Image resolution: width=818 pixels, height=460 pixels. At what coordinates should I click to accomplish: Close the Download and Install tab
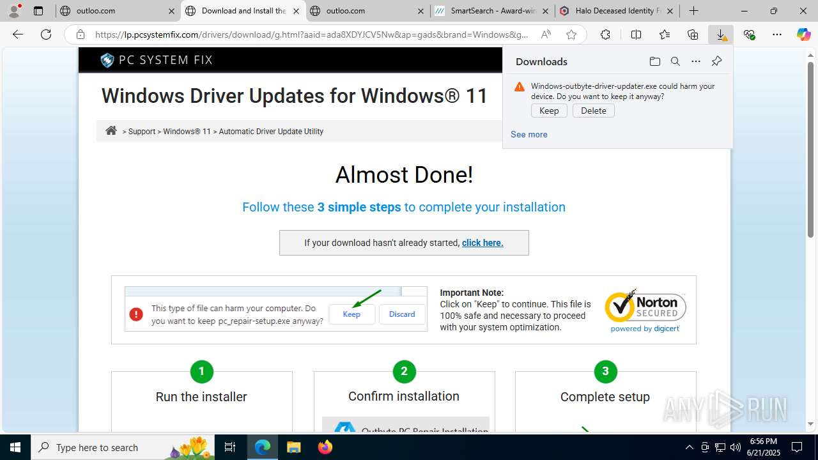(296, 11)
